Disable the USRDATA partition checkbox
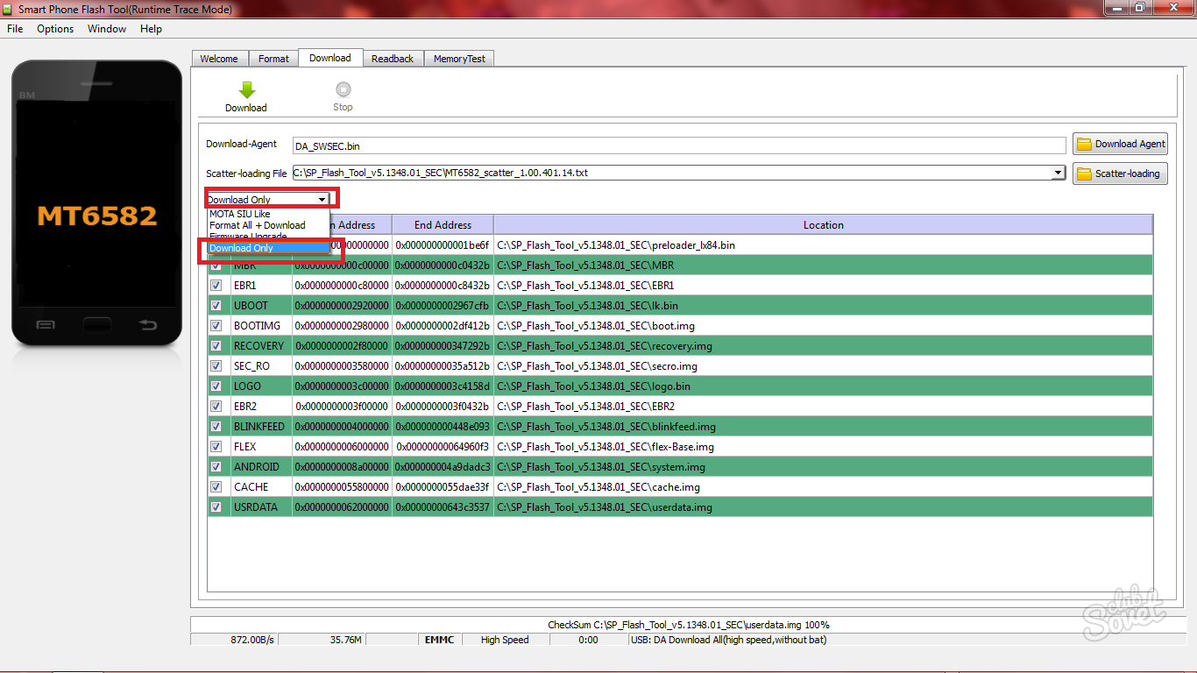Image resolution: width=1197 pixels, height=673 pixels. [x=216, y=507]
